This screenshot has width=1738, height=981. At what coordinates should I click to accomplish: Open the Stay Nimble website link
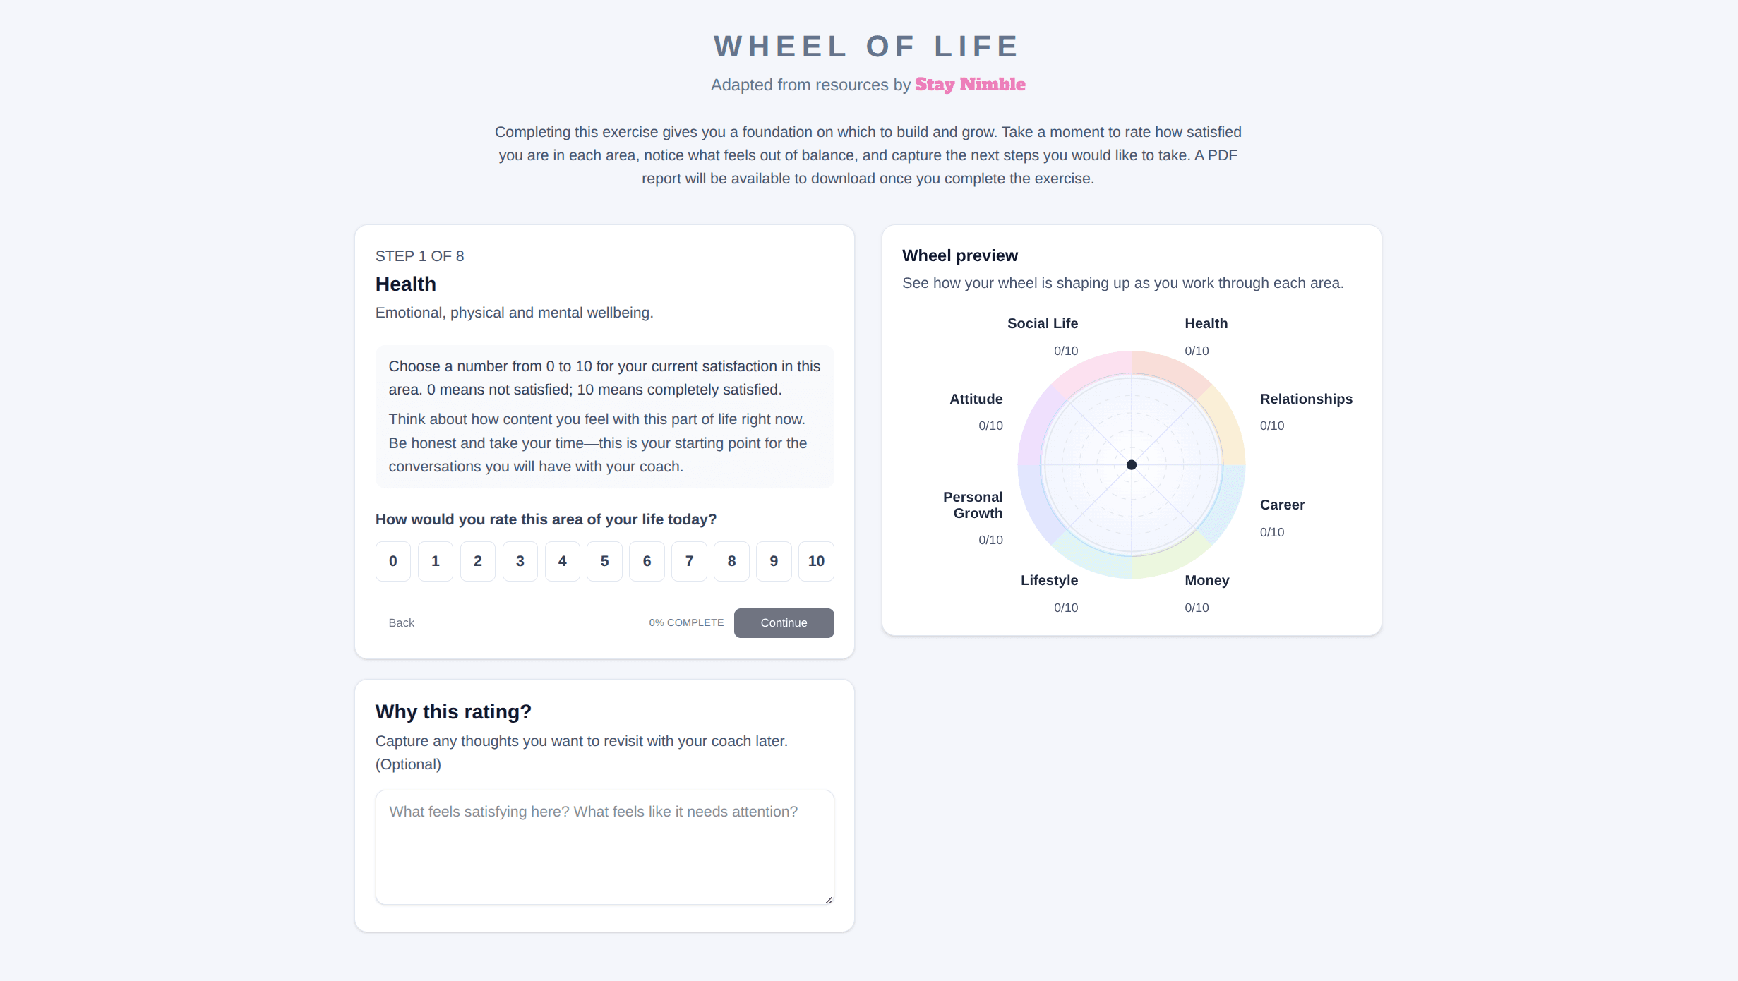pos(970,84)
